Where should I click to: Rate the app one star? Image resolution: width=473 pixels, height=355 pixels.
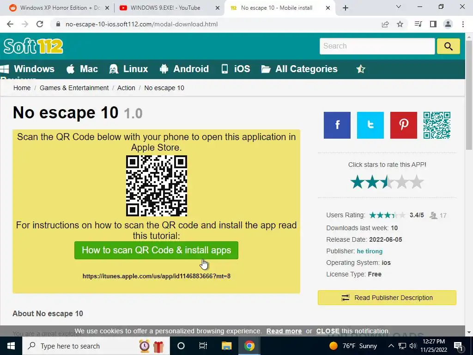point(358,182)
